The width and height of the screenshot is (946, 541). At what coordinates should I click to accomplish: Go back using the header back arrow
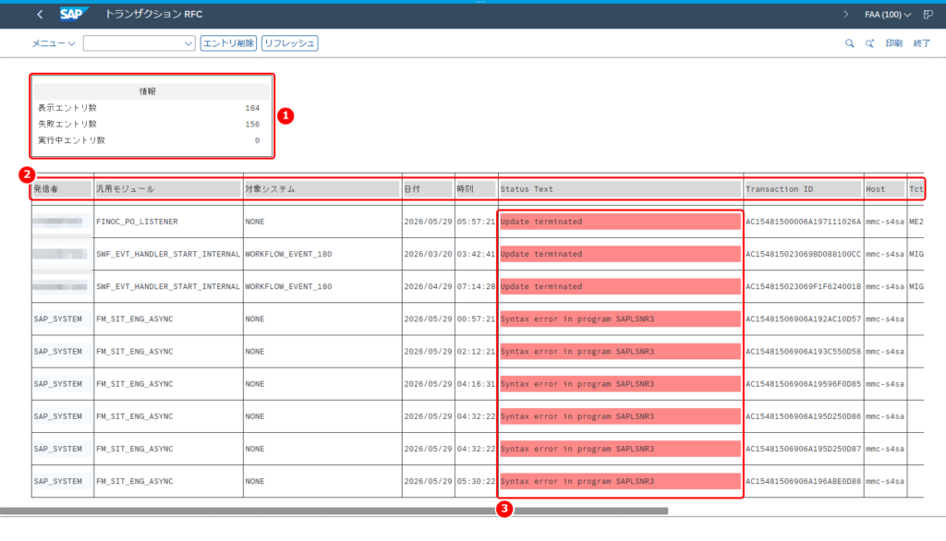[x=40, y=15]
